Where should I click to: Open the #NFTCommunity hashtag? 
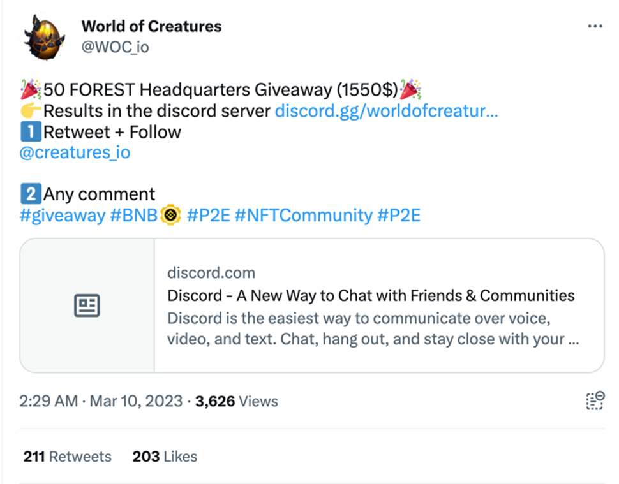point(302,216)
